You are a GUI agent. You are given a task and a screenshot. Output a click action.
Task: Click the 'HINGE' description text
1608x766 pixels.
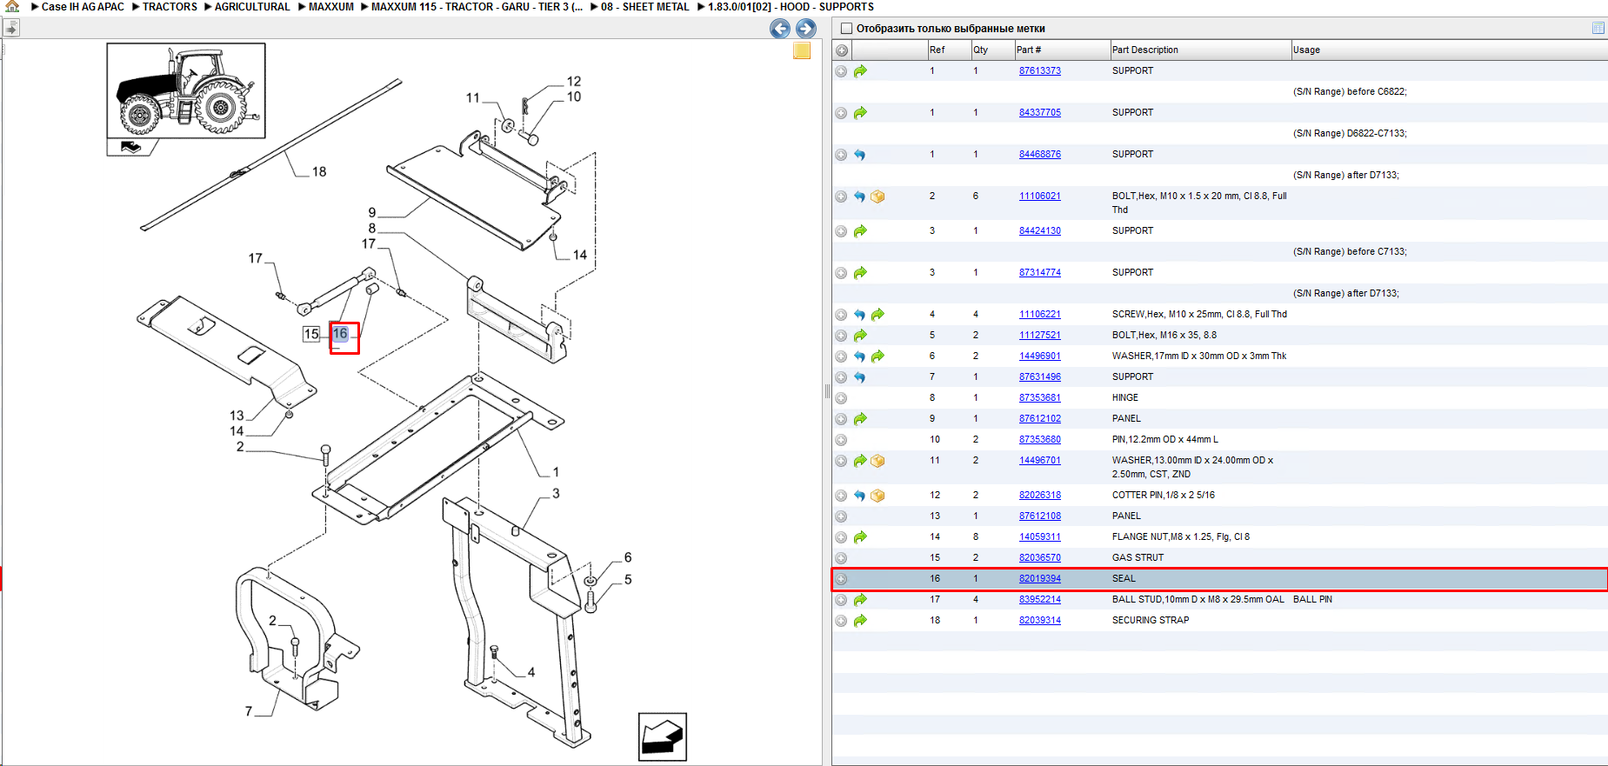[1125, 398]
